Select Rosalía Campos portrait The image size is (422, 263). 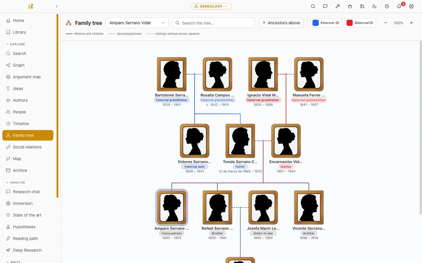point(217,74)
